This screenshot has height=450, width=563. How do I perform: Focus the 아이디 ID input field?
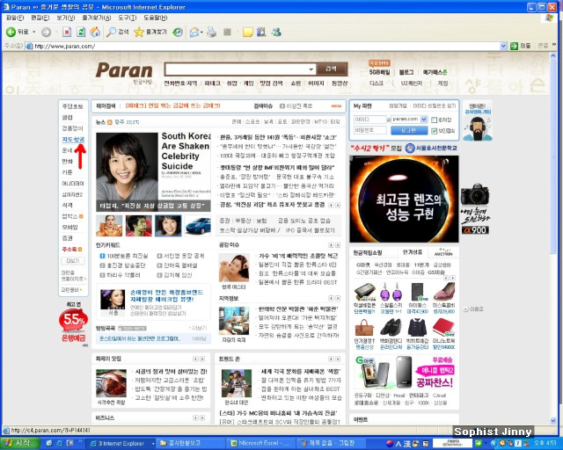pos(369,120)
